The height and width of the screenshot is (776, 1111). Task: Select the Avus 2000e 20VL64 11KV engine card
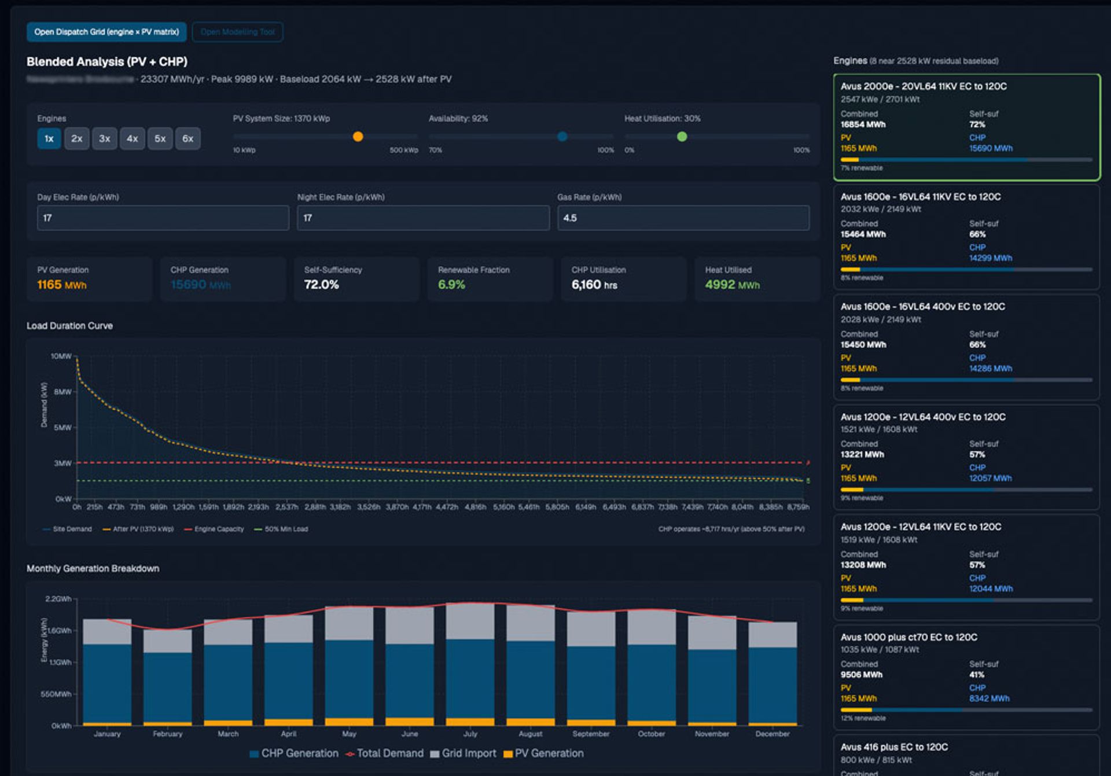coord(966,127)
